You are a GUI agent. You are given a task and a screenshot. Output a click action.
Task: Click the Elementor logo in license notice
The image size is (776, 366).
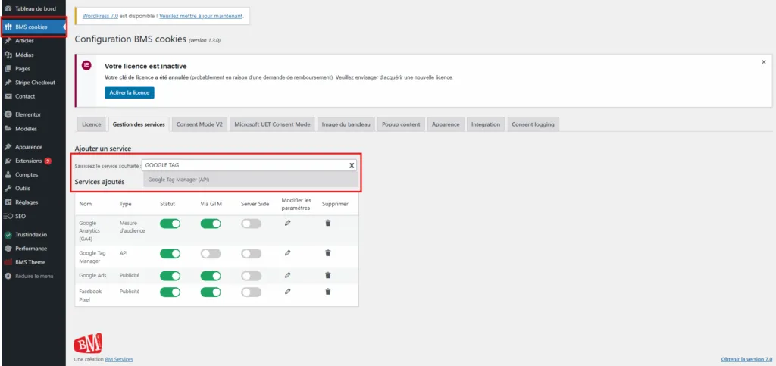tap(86, 65)
